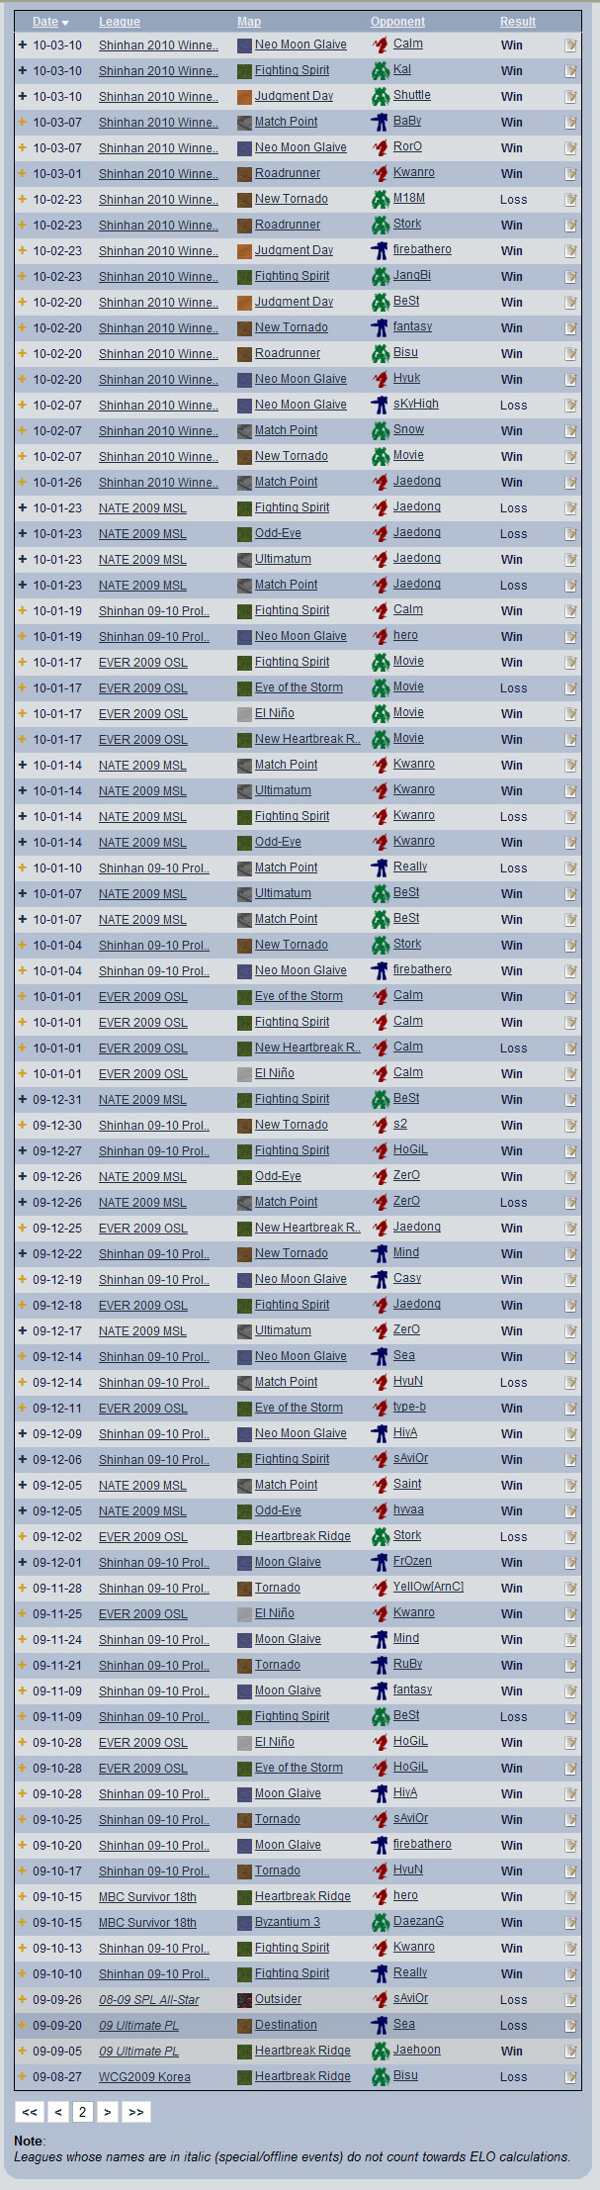This screenshot has height=2190, width=600.
Task: Go to the last page with >> button
Action: tap(135, 2112)
